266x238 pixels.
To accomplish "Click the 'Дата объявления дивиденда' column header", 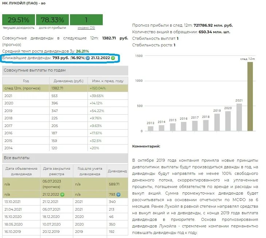I will coord(21,171).
